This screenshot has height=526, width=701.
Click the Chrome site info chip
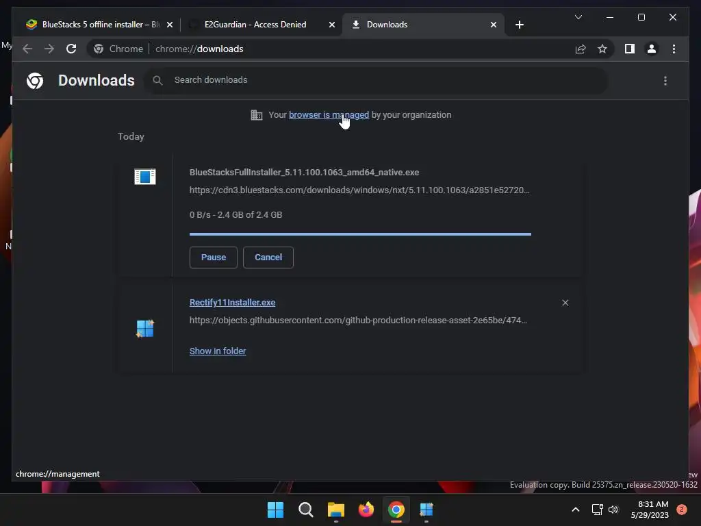[118, 49]
